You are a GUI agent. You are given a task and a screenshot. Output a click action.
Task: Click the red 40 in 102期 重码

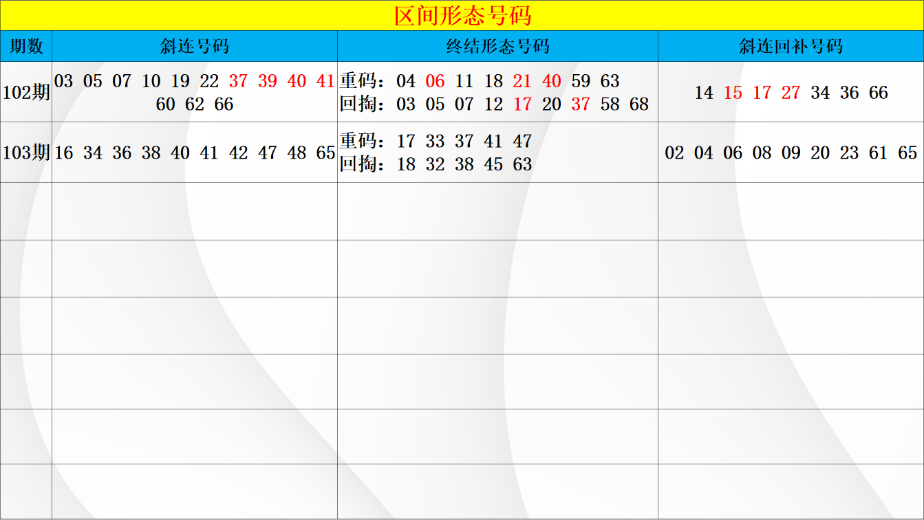[552, 81]
